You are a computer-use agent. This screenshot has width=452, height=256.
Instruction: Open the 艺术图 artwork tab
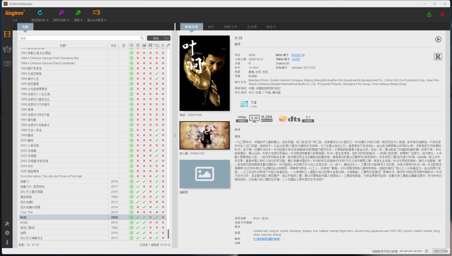point(252,27)
